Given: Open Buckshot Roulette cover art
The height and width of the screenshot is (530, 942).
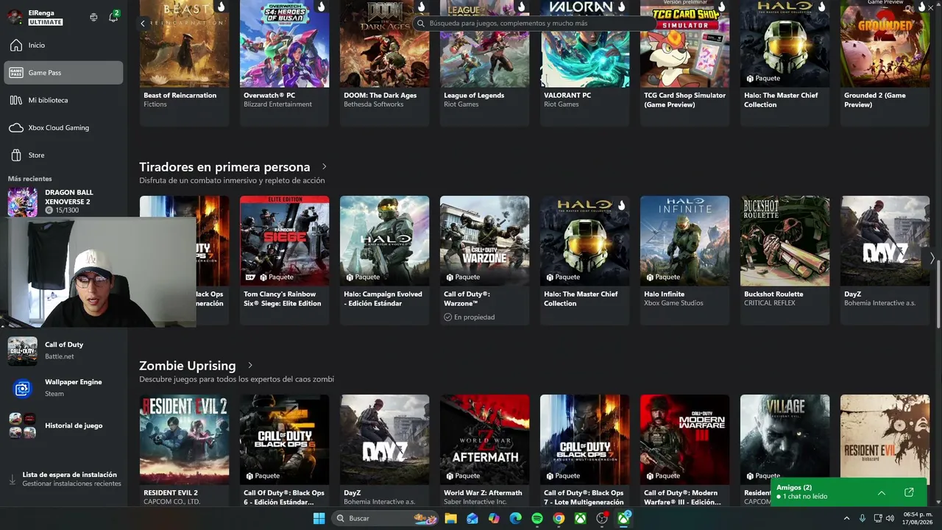Looking at the screenshot, I should coord(785,241).
